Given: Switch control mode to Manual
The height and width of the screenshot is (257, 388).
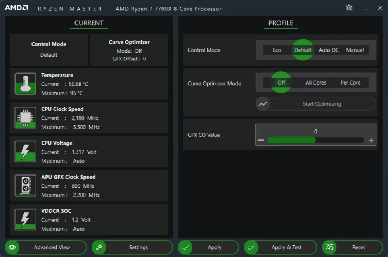Looking at the screenshot, I should coord(355,50).
